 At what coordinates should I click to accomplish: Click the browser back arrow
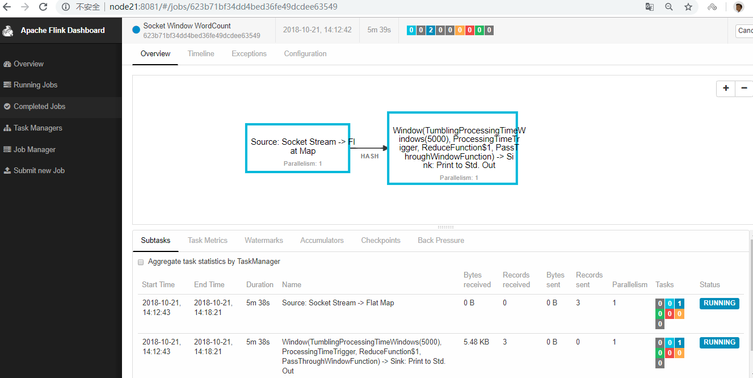[7, 7]
